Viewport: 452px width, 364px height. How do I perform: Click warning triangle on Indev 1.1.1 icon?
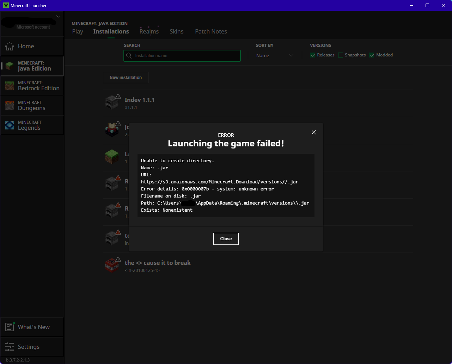118,97
